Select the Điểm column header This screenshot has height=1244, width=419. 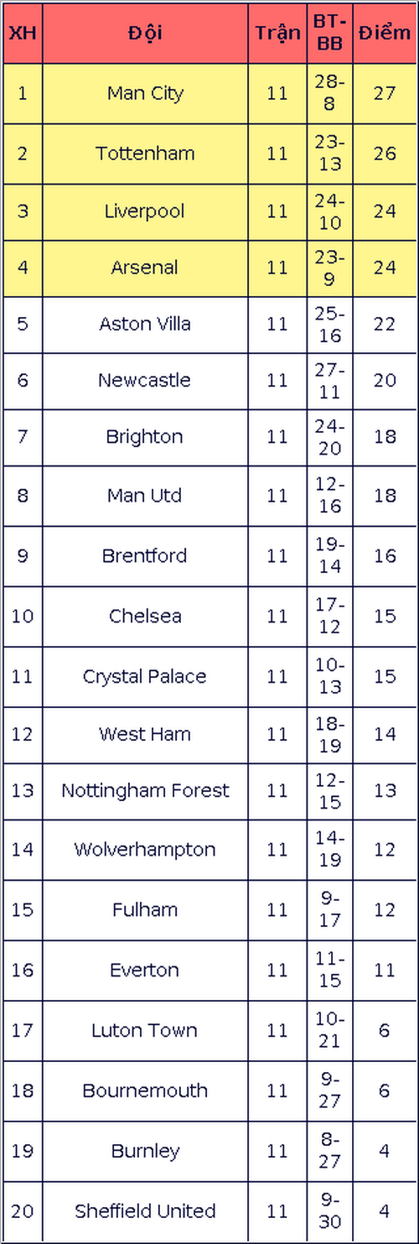click(384, 34)
